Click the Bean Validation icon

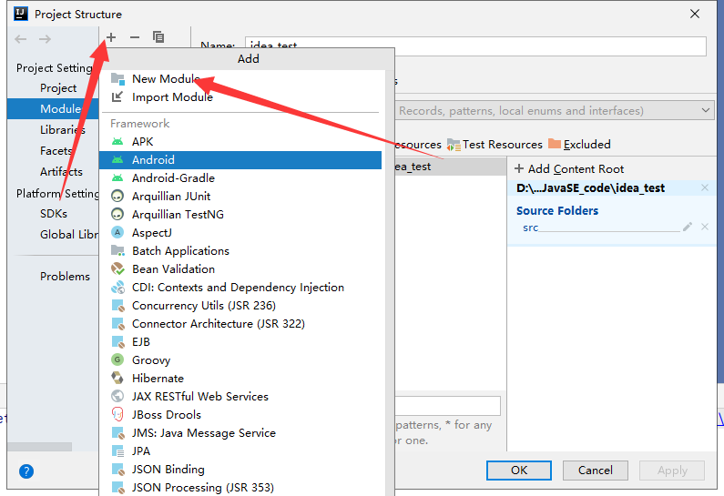click(x=117, y=269)
